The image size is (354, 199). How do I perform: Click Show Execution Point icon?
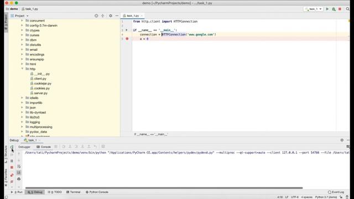(x=56, y=146)
